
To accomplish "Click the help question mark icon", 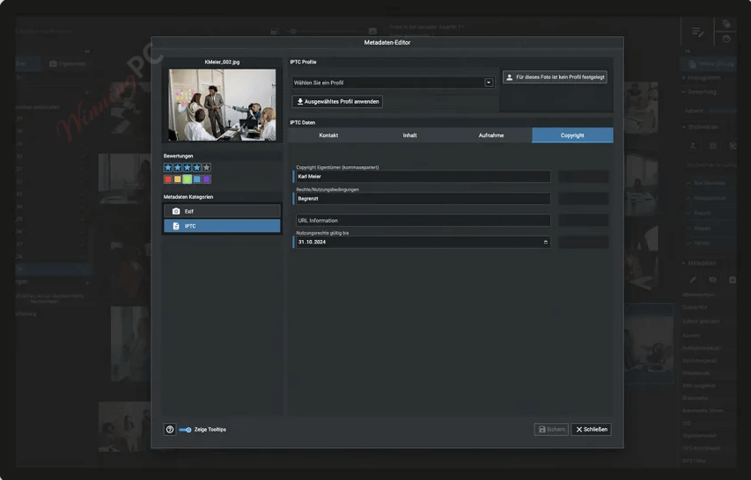I will tap(170, 429).
